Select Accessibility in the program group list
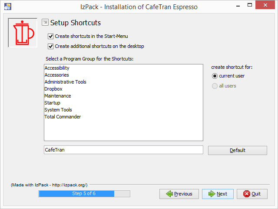The width and height of the screenshot is (278, 209). point(57,68)
